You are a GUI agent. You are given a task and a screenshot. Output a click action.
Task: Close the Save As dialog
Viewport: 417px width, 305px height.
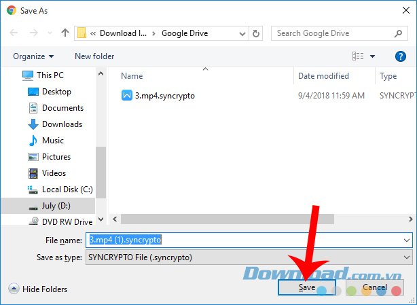[x=406, y=11]
